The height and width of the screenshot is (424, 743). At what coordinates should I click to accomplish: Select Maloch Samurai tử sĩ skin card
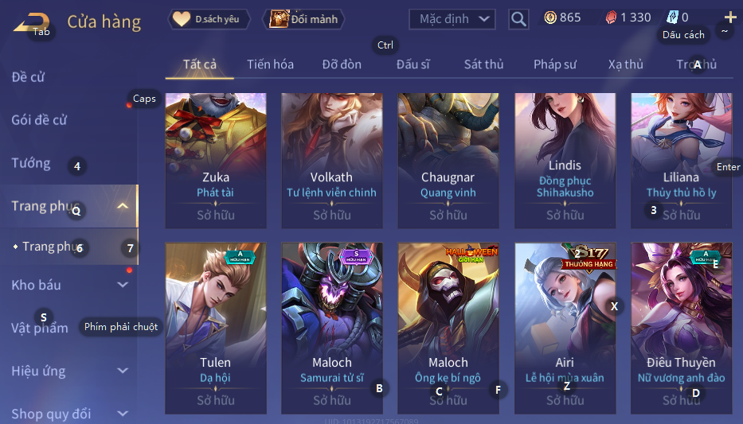332,329
